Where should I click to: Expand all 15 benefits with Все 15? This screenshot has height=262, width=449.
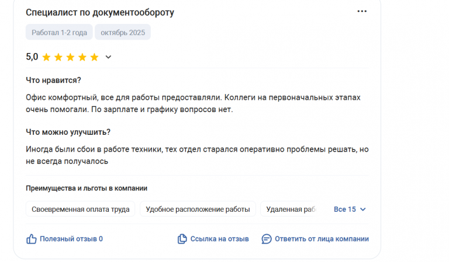pyautogui.click(x=350, y=209)
